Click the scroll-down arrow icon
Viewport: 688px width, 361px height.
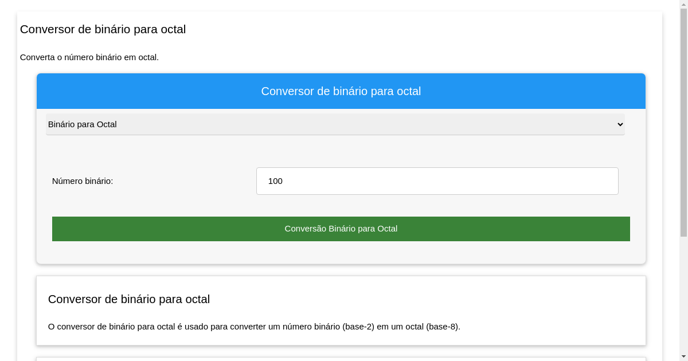683,357
